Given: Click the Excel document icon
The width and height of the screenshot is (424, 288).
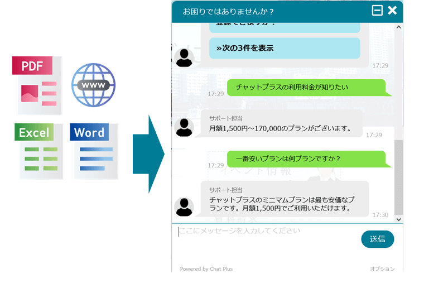Looking at the screenshot, I should [x=38, y=151].
